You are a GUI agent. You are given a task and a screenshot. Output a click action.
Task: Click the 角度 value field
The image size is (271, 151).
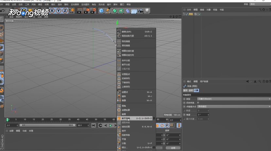(202, 115)
